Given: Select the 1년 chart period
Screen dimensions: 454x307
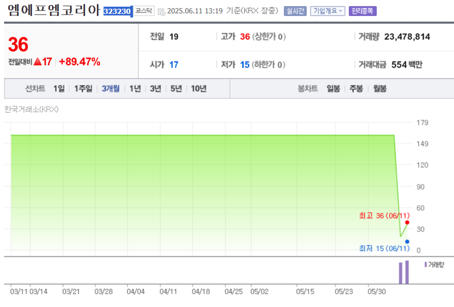Looking at the screenshot, I should 135,89.
